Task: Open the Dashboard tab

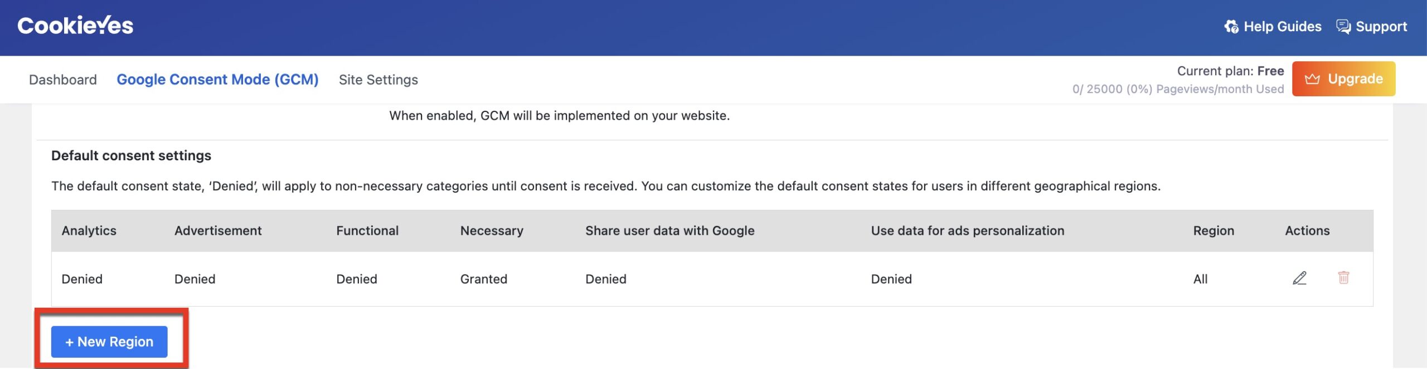Action: point(63,80)
